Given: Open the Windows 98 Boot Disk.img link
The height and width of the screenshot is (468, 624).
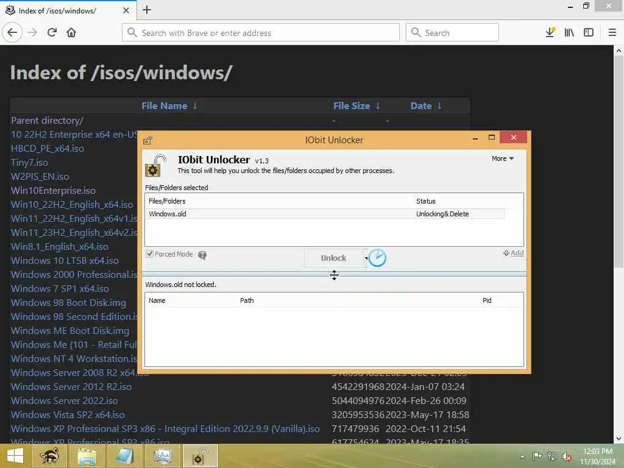Looking at the screenshot, I should pyautogui.click(x=68, y=302).
